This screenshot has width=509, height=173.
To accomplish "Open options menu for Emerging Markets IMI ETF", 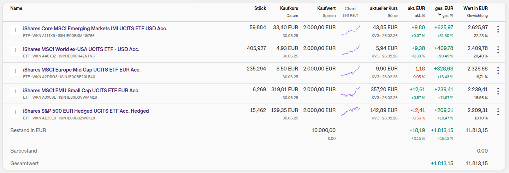I will [498, 29].
